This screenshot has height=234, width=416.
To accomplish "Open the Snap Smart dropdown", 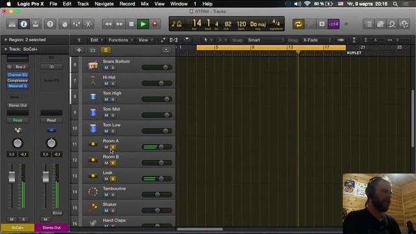I will click(x=265, y=40).
